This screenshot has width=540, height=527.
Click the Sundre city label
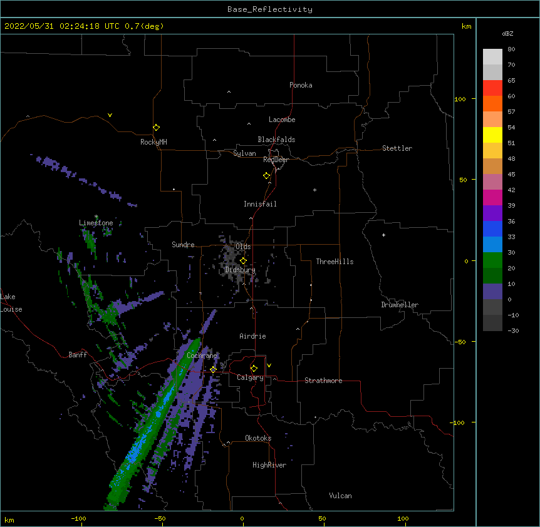(183, 245)
